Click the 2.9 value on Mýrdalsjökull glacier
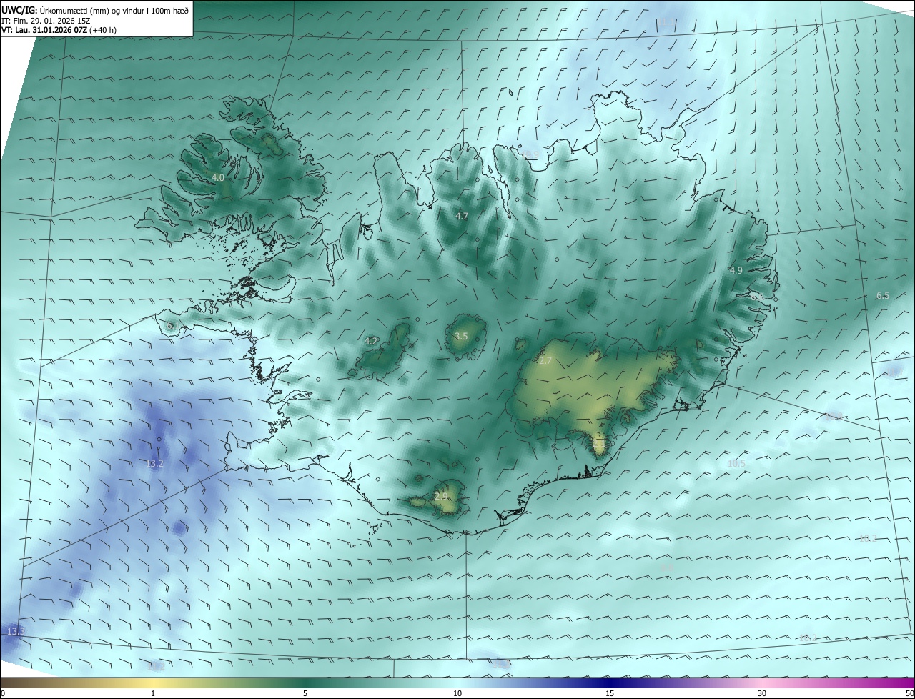Image resolution: width=915 pixels, height=699 pixels. (441, 496)
